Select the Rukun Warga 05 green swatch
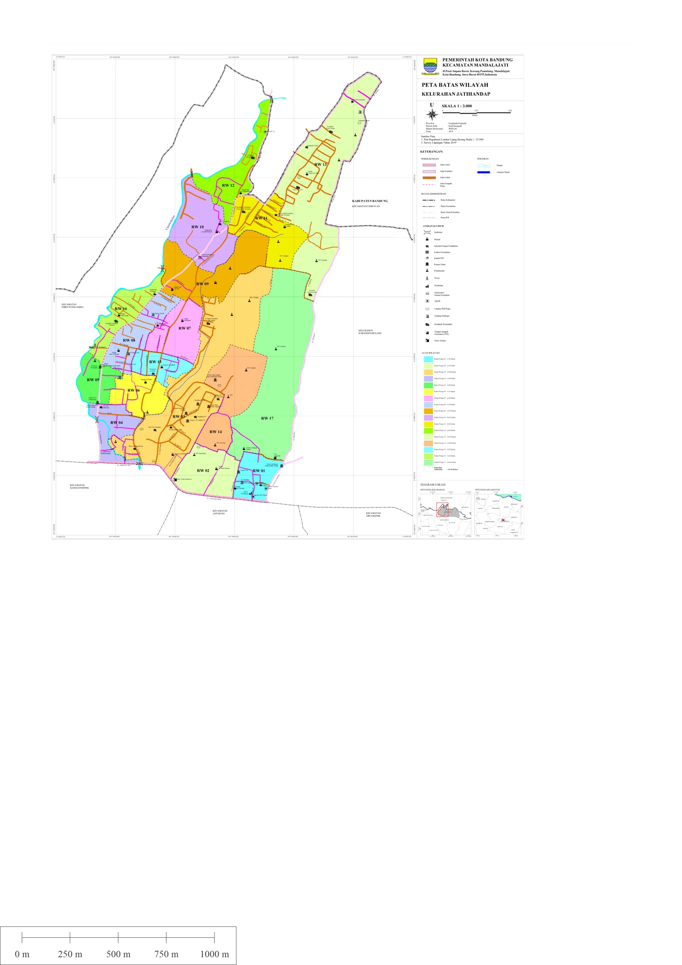Screen dimensions: 682x965 [x=428, y=385]
